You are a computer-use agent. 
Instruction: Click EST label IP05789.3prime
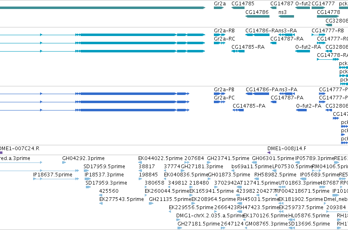tap(315, 158)
